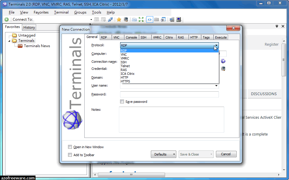This screenshot has width=289, height=180.
Task: Open the Terminal menu
Action: pyautogui.click(x=61, y=12)
